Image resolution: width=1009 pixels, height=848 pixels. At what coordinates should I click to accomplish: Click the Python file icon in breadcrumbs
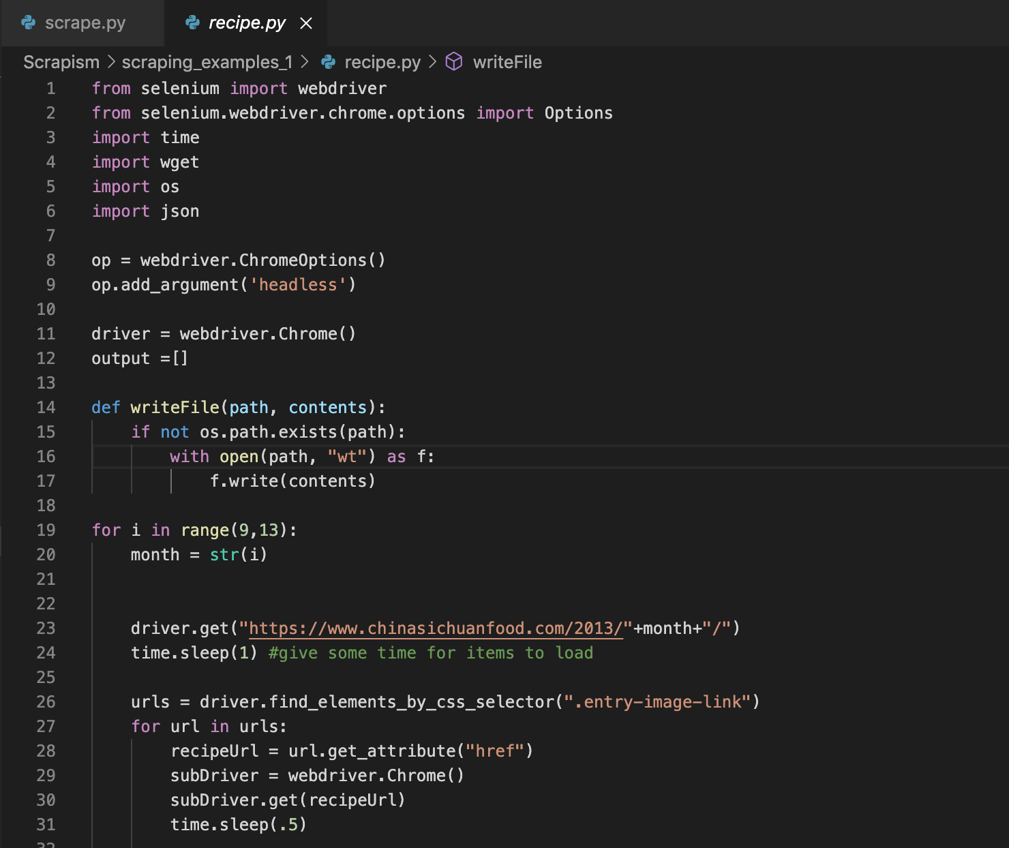click(329, 62)
